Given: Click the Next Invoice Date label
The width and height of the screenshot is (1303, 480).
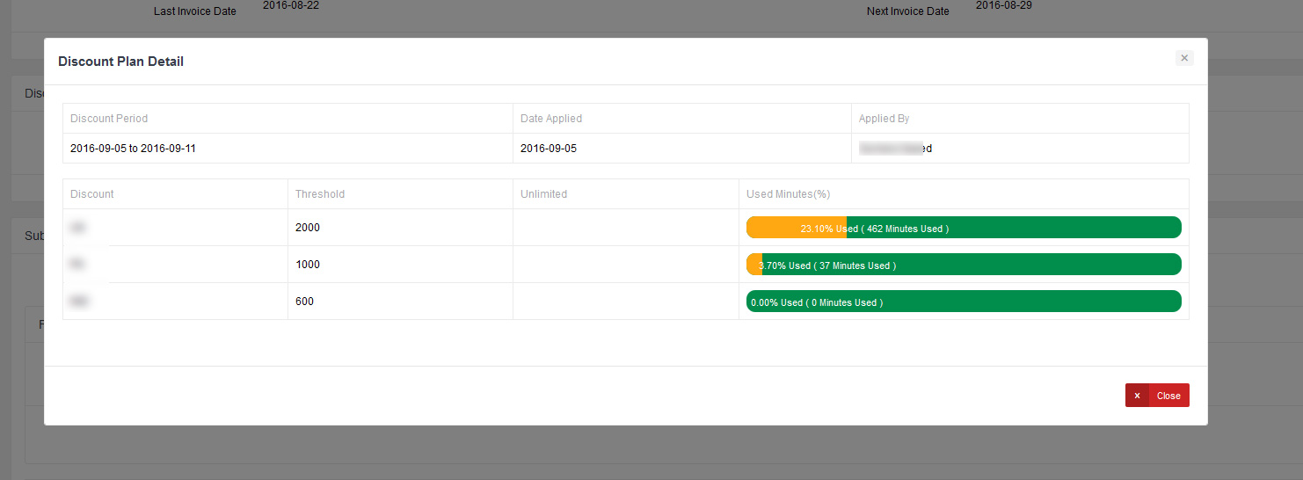Looking at the screenshot, I should point(907,11).
